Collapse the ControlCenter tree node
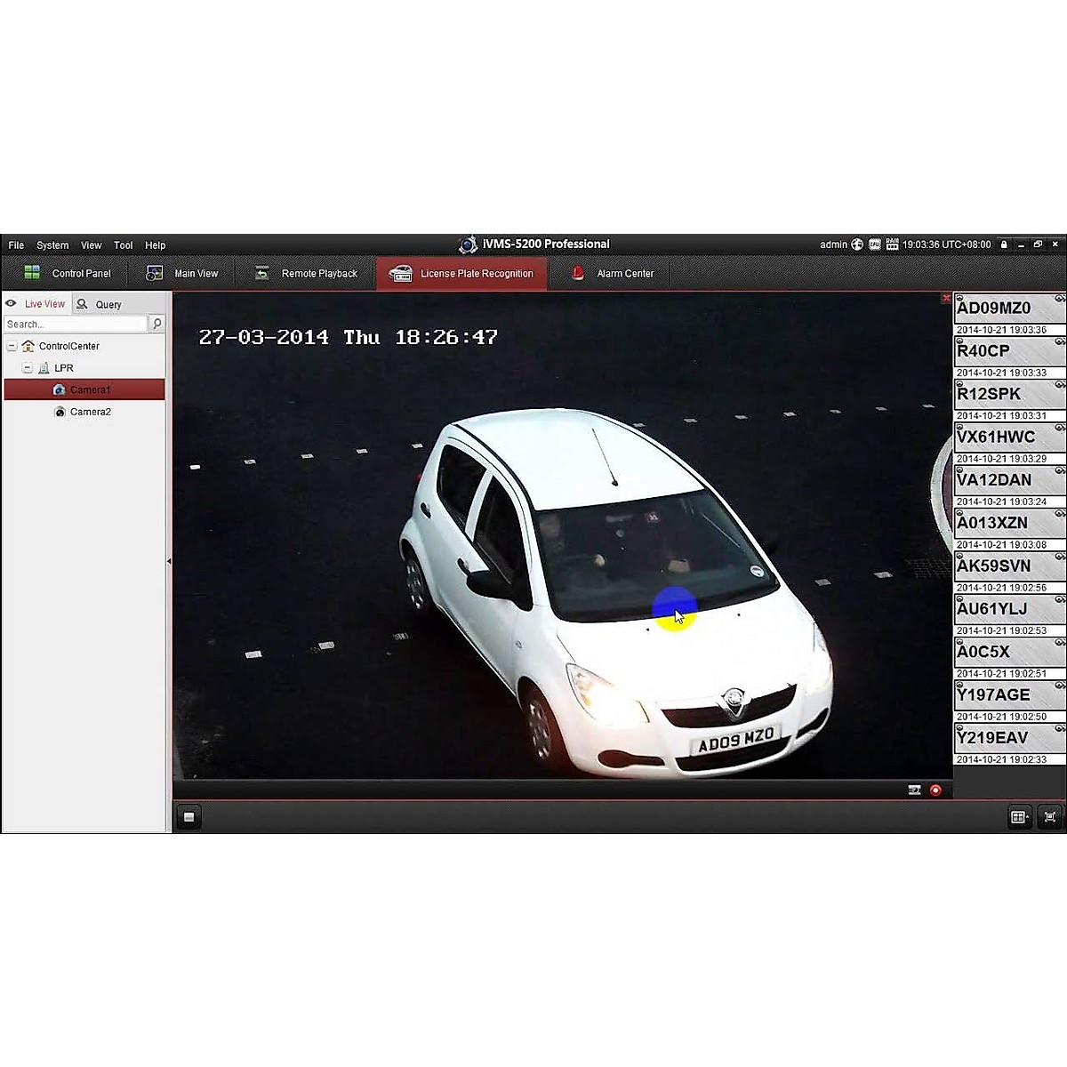Image resolution: width=1067 pixels, height=1067 pixels. 12,346
